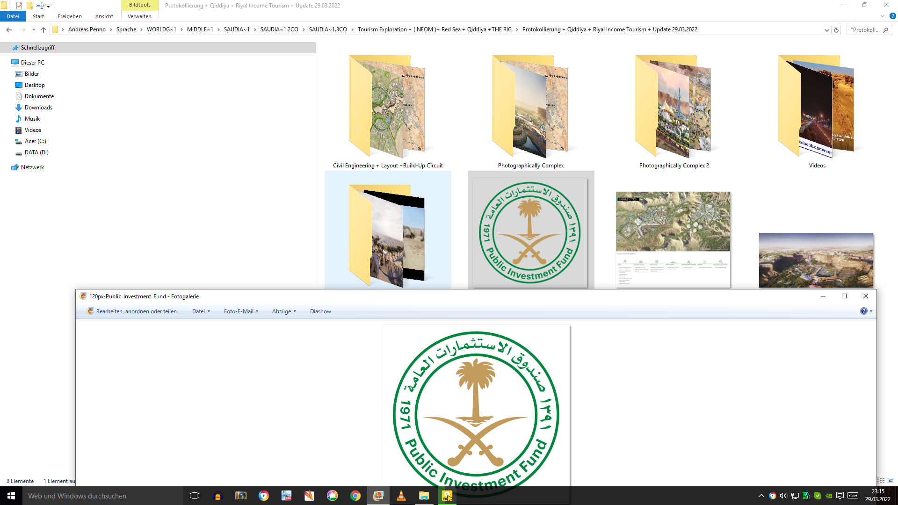
Task: Open Avast Secure Browser from taskbar
Action: point(264,496)
